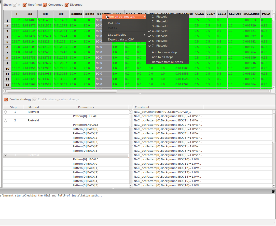
Task: Choose Plot data from context menu
Action: coord(124,23)
